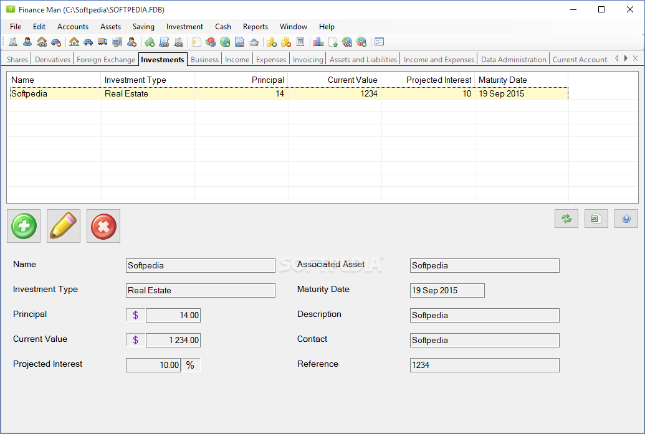Sort by the Principal column header
Screen dimensions: 645x434
(241, 80)
